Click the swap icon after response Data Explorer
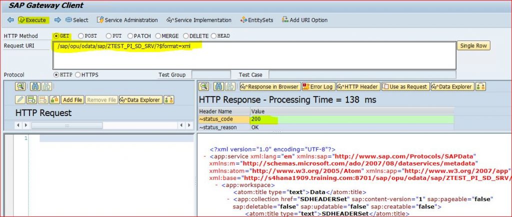This screenshot has height=217, width=512. (480, 86)
